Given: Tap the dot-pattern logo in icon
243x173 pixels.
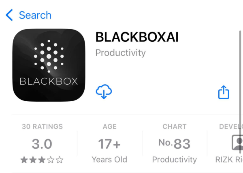Looking at the screenshot, I should (49, 56).
